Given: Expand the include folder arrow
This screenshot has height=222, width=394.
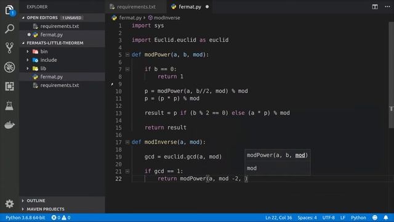Looking at the screenshot, I should [x=28, y=60].
